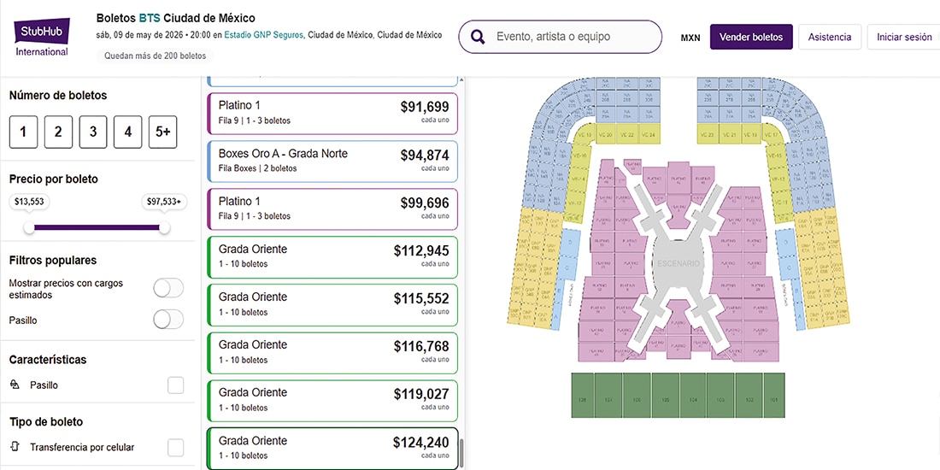Image resolution: width=940 pixels, height=470 pixels.
Task: Check the Pasillo characteristics checkbox
Action: click(175, 385)
